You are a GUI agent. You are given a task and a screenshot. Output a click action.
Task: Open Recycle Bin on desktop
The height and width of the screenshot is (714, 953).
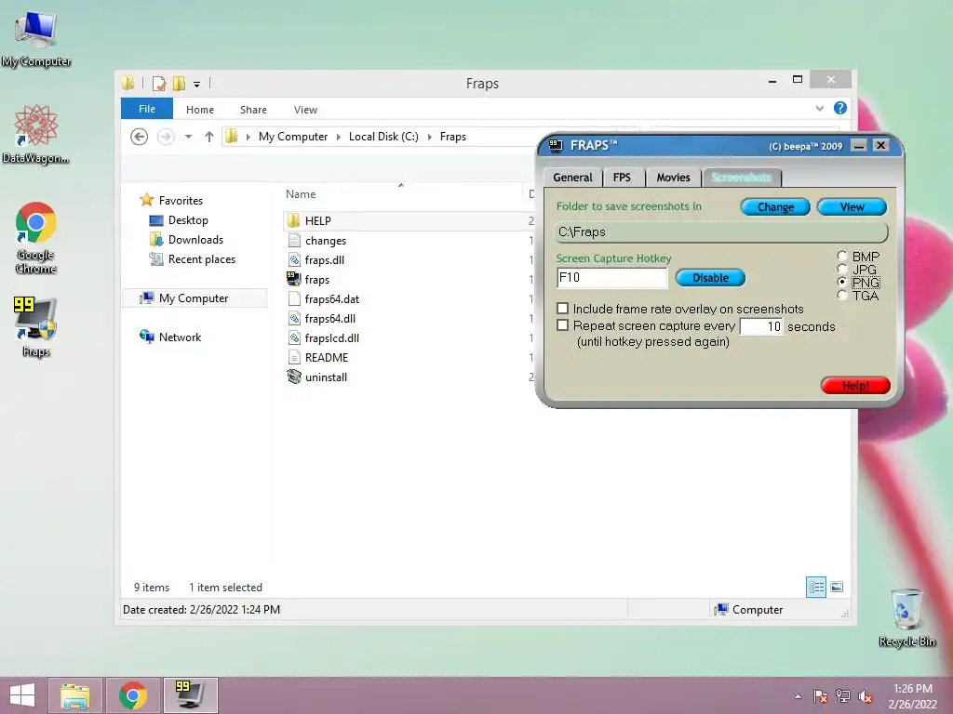906,617
